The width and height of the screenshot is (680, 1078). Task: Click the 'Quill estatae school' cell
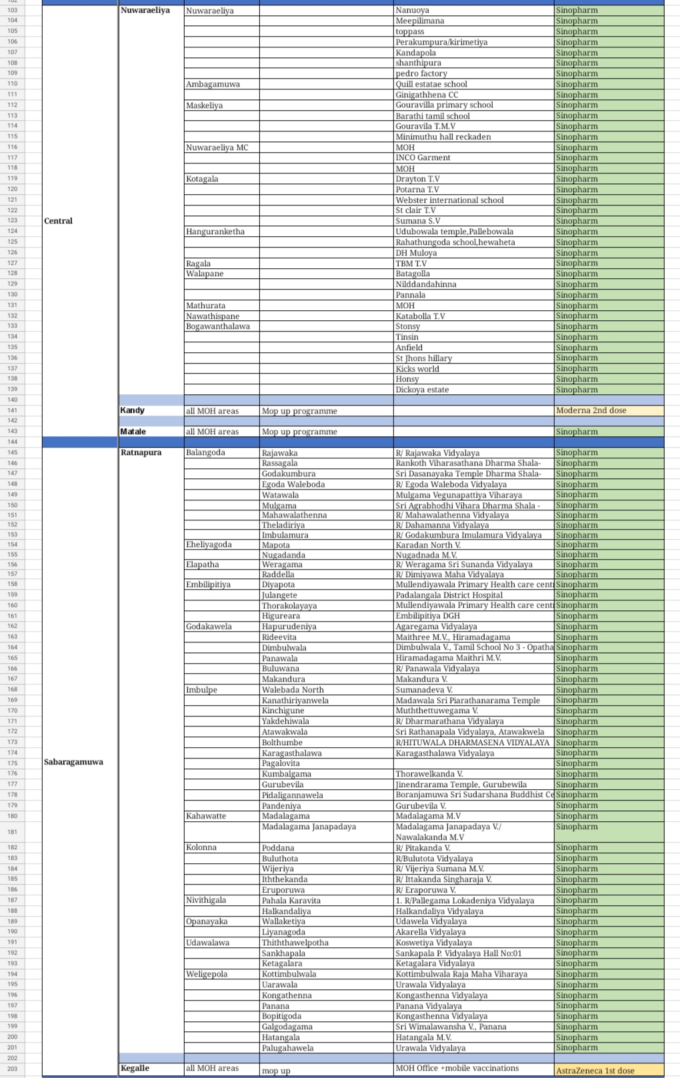(x=473, y=84)
